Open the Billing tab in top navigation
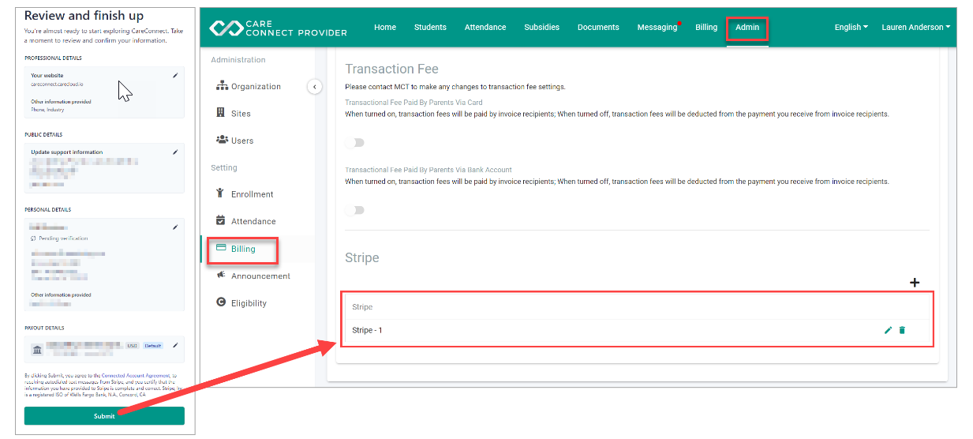Screen dimensions: 973x439 pyautogui.click(x=706, y=27)
